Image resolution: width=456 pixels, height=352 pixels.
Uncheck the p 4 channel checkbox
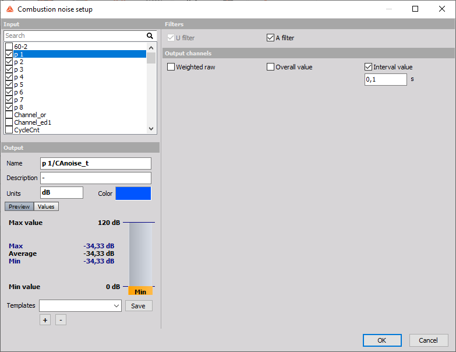(9, 76)
